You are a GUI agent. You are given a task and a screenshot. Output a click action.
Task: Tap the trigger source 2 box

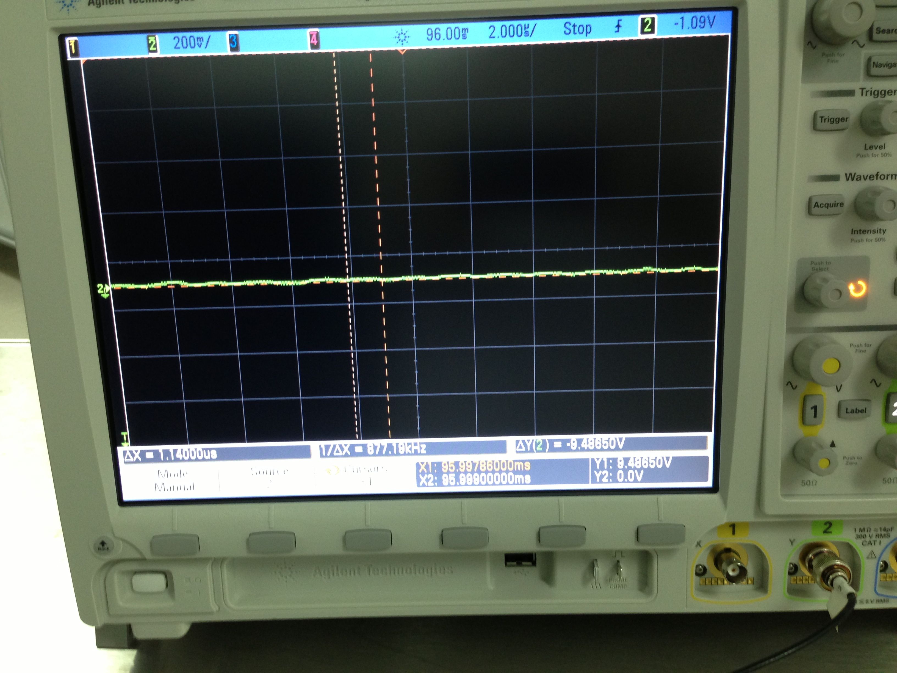(648, 25)
